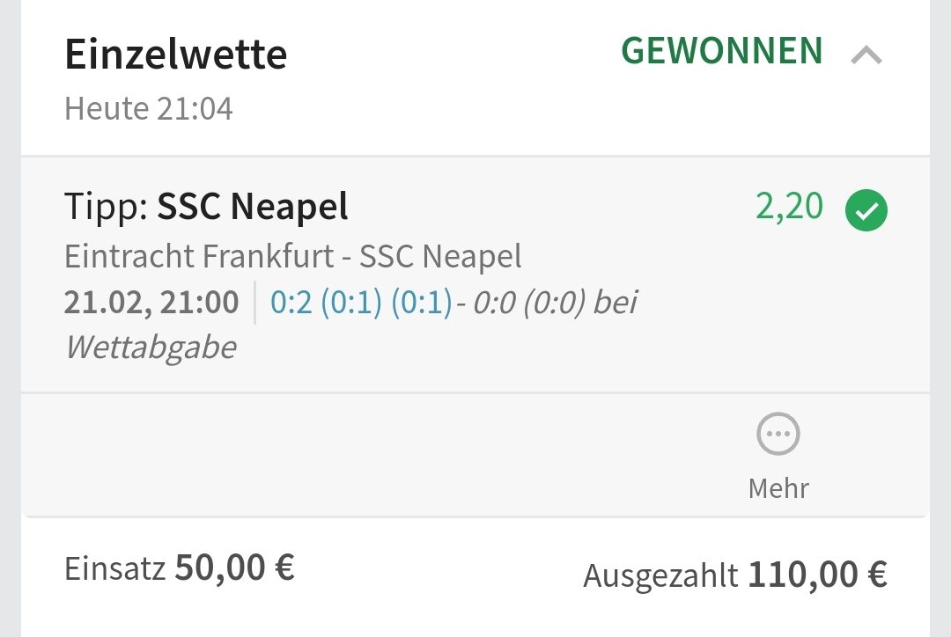Click the Tipp: label

pyautogui.click(x=107, y=207)
